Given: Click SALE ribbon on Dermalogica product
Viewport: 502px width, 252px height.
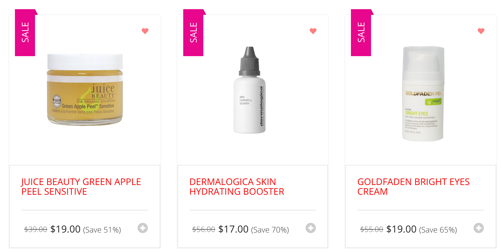Looking at the screenshot, I should click(193, 33).
